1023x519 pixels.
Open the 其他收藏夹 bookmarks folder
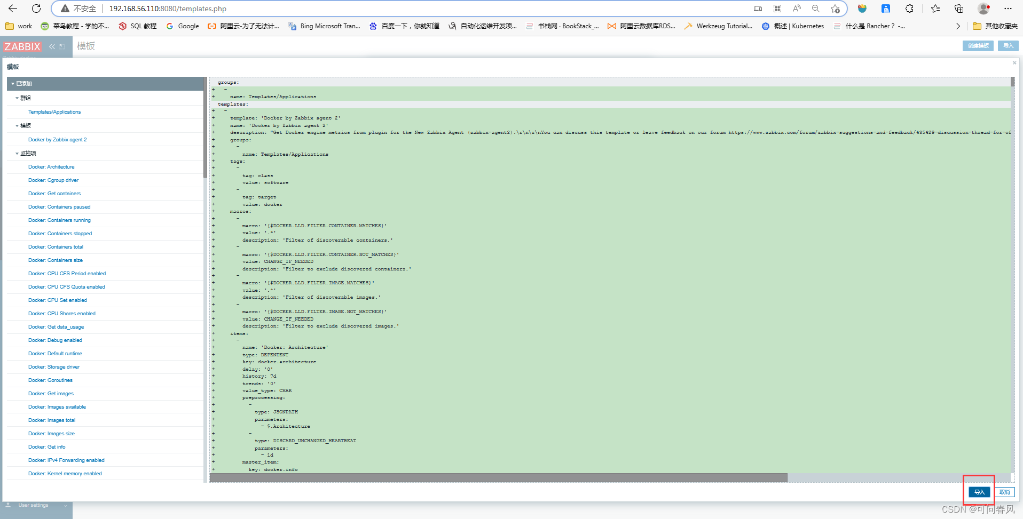click(995, 26)
